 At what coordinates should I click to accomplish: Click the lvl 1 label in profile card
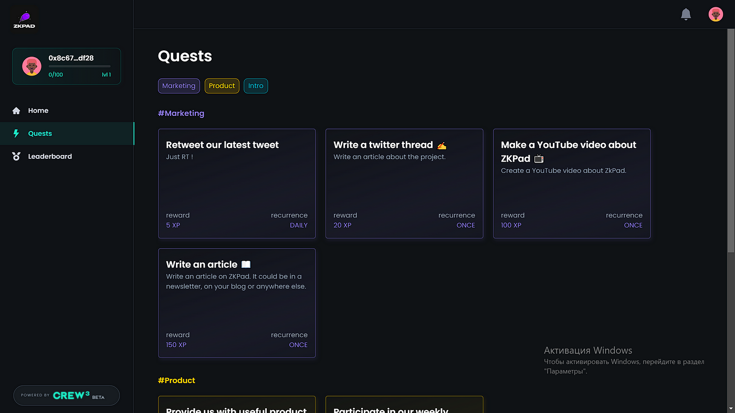(x=106, y=75)
